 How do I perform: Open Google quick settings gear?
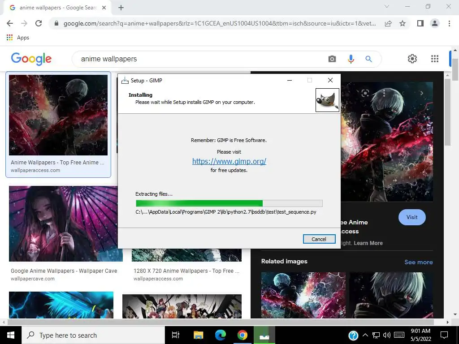pos(412,59)
